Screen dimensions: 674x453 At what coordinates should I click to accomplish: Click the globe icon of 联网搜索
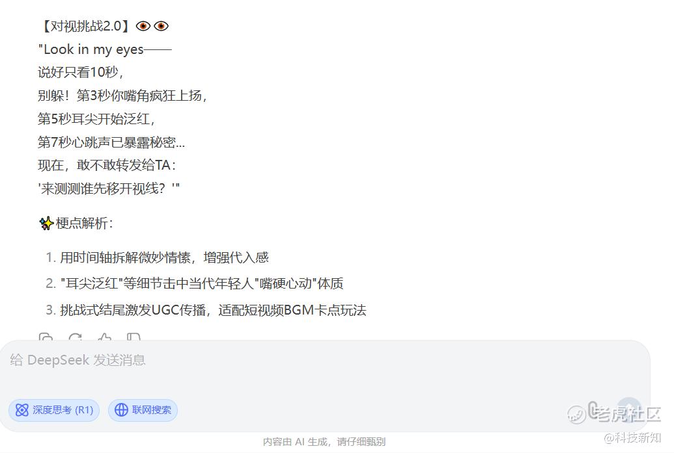coord(121,410)
